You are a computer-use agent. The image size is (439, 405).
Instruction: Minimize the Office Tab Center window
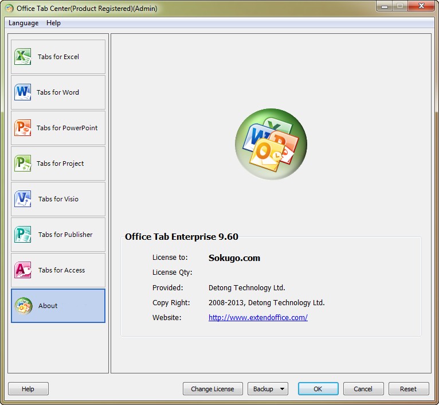click(385, 6)
